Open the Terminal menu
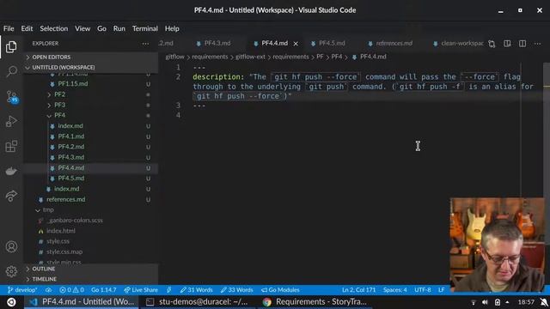Image resolution: width=550 pixels, height=309 pixels. click(145, 28)
